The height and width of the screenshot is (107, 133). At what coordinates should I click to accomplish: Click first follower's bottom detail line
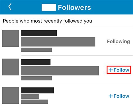pyautogui.click(x=36, y=50)
